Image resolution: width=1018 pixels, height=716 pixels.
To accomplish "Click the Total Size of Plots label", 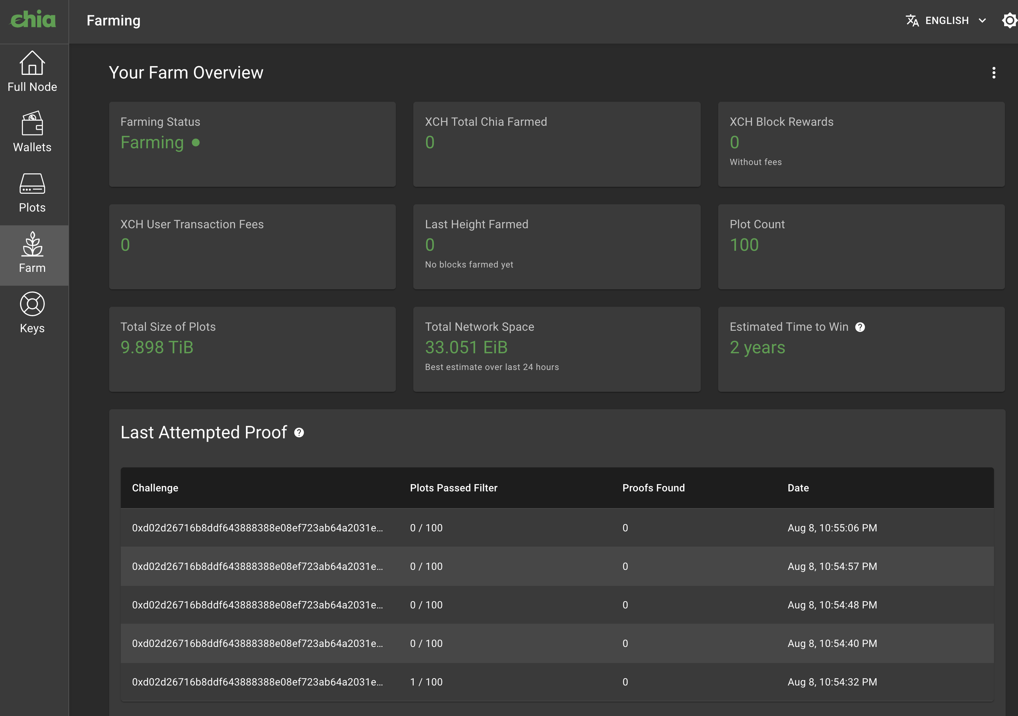I will click(168, 327).
